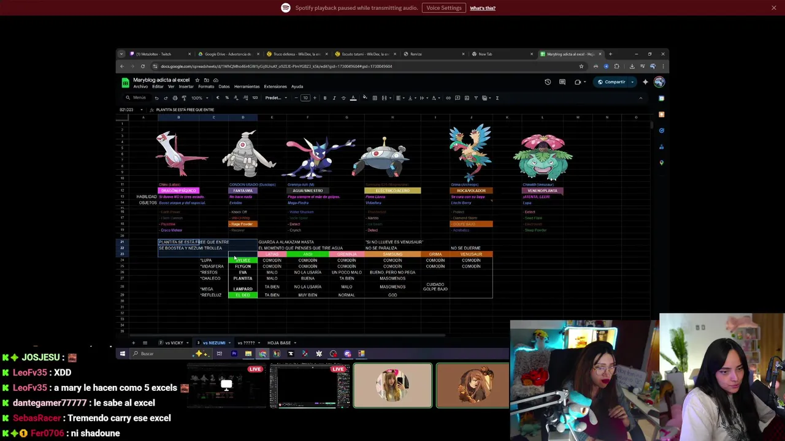Open the Borders icon in toolbar
Image resolution: width=785 pixels, height=441 pixels.
375,98
